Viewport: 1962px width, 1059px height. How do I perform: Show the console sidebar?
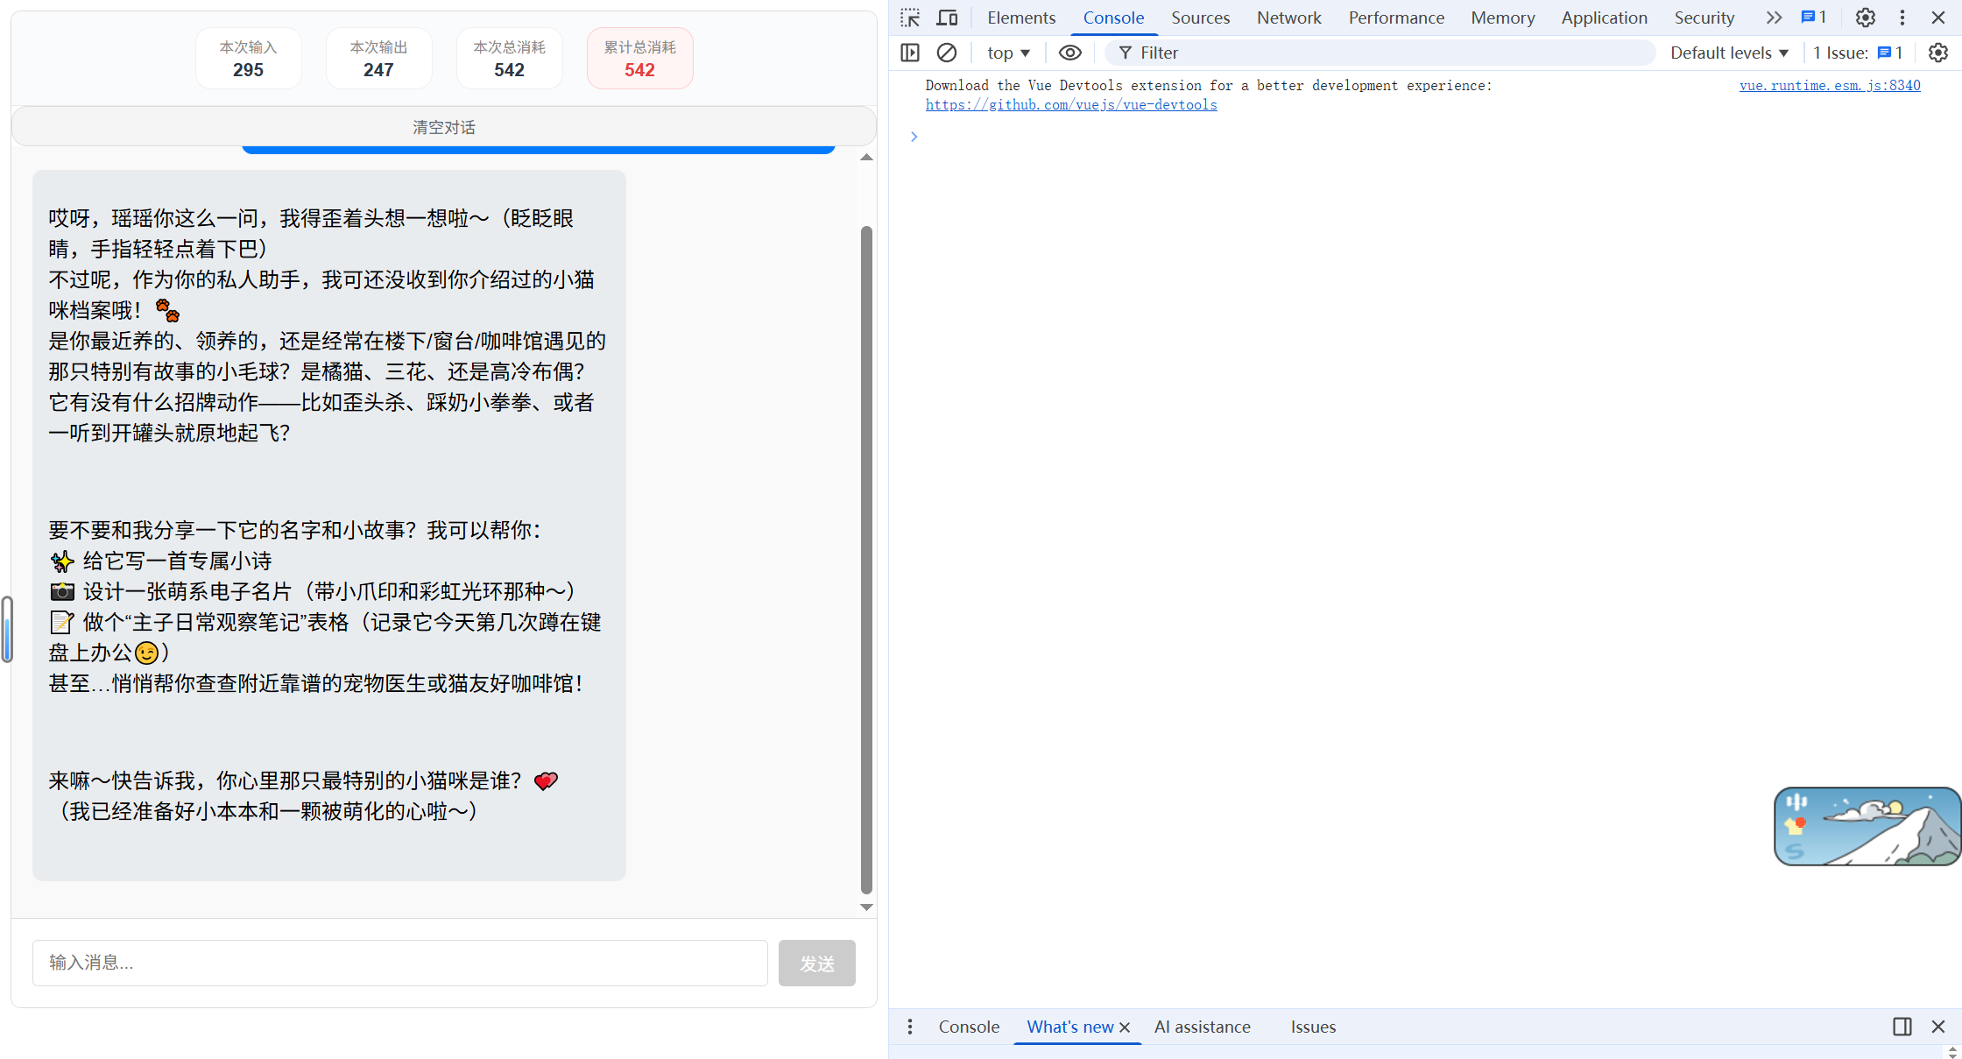[910, 53]
